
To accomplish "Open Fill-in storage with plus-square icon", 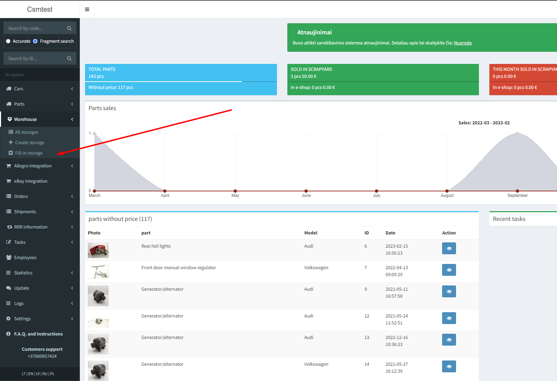I will 28,153.
